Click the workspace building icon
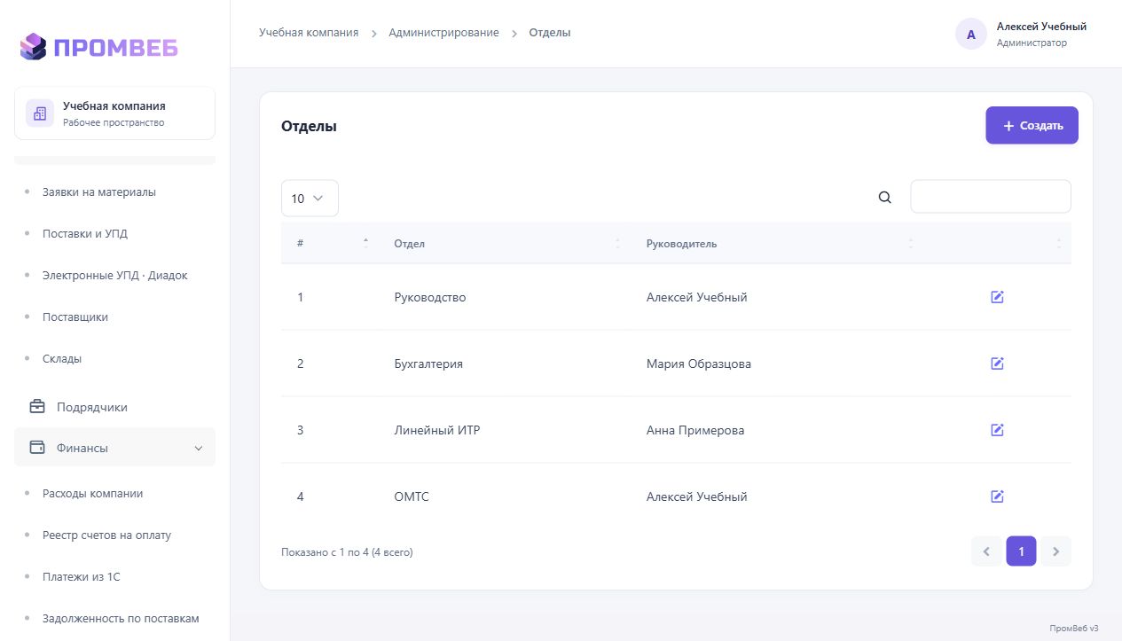The height and width of the screenshot is (641, 1122). [40, 113]
